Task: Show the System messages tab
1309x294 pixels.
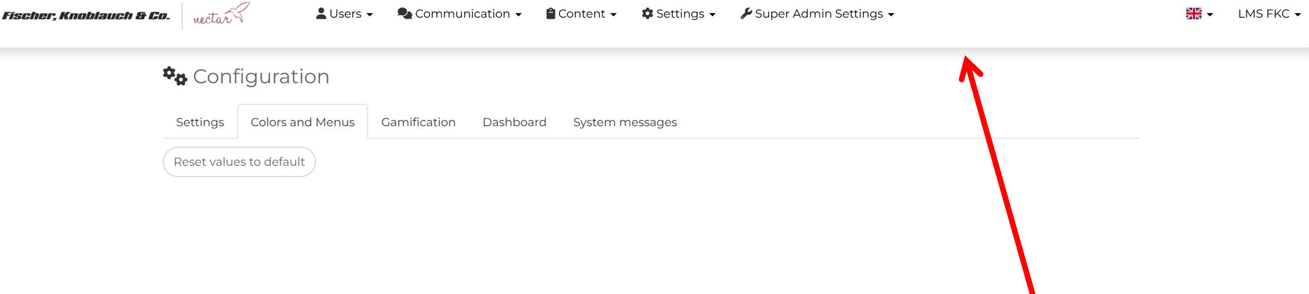Action: coord(625,122)
